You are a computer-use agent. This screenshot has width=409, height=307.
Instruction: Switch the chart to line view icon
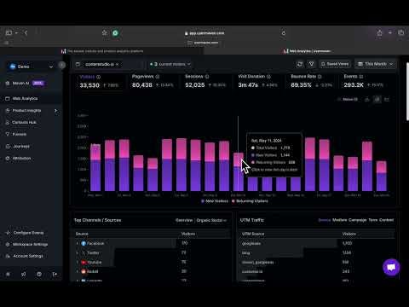click(367, 100)
